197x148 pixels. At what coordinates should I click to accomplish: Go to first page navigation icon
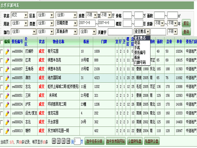tap(54, 141)
